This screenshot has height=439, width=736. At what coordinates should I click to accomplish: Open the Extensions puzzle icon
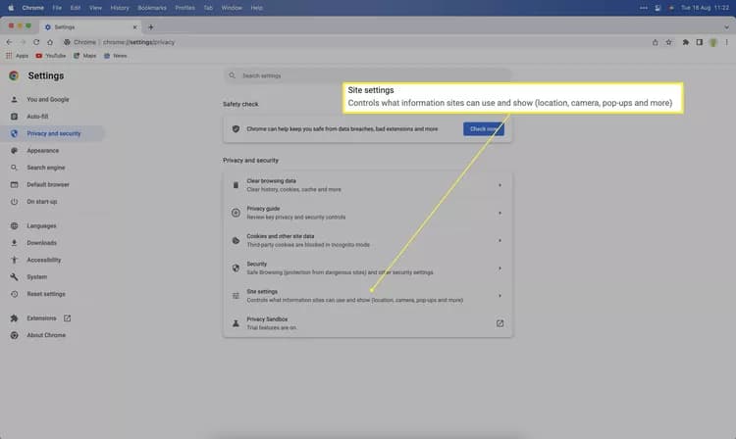tap(685, 42)
